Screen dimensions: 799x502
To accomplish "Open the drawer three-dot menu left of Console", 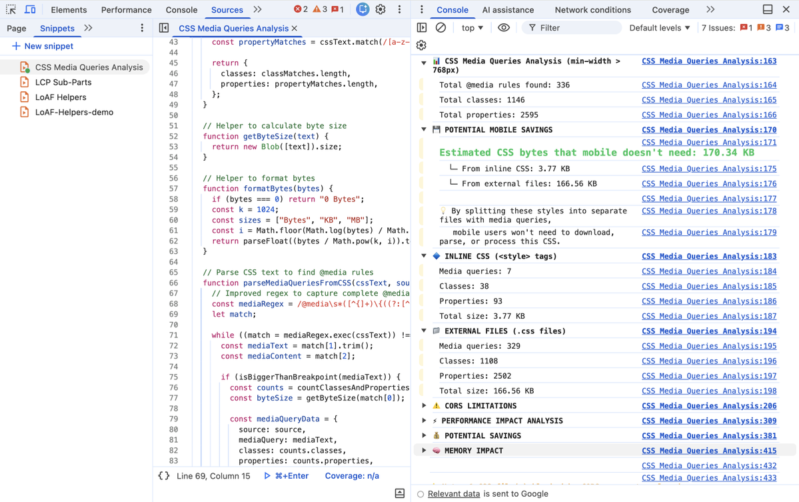I will coord(421,10).
